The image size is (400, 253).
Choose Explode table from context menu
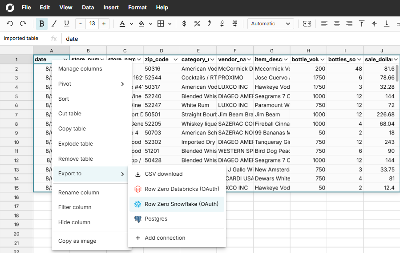click(76, 144)
